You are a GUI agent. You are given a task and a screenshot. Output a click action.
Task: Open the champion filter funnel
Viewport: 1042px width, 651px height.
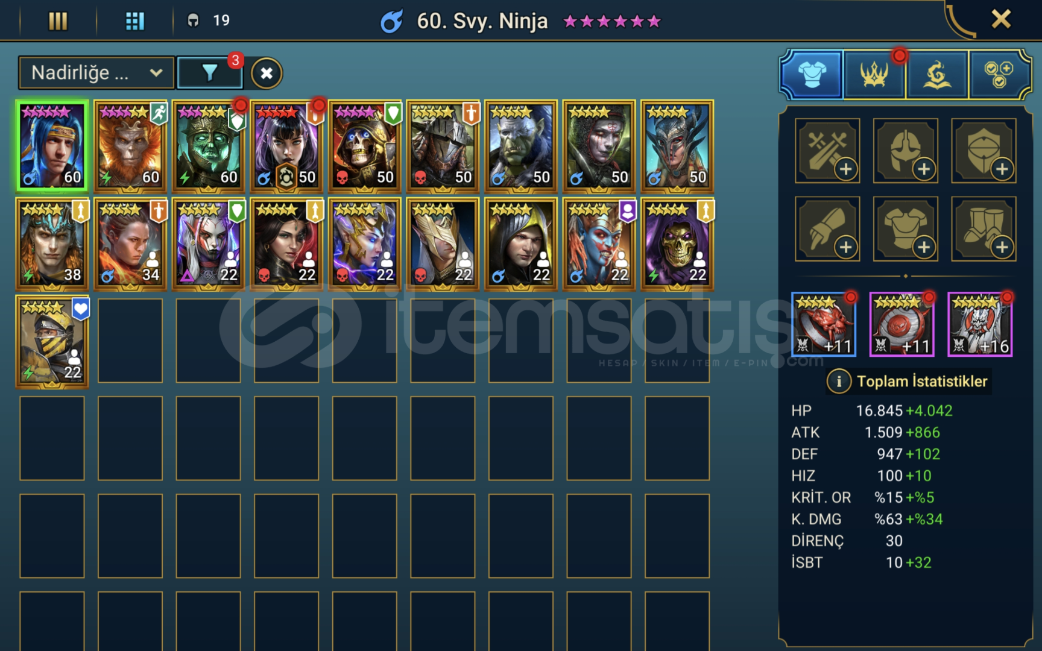click(209, 73)
